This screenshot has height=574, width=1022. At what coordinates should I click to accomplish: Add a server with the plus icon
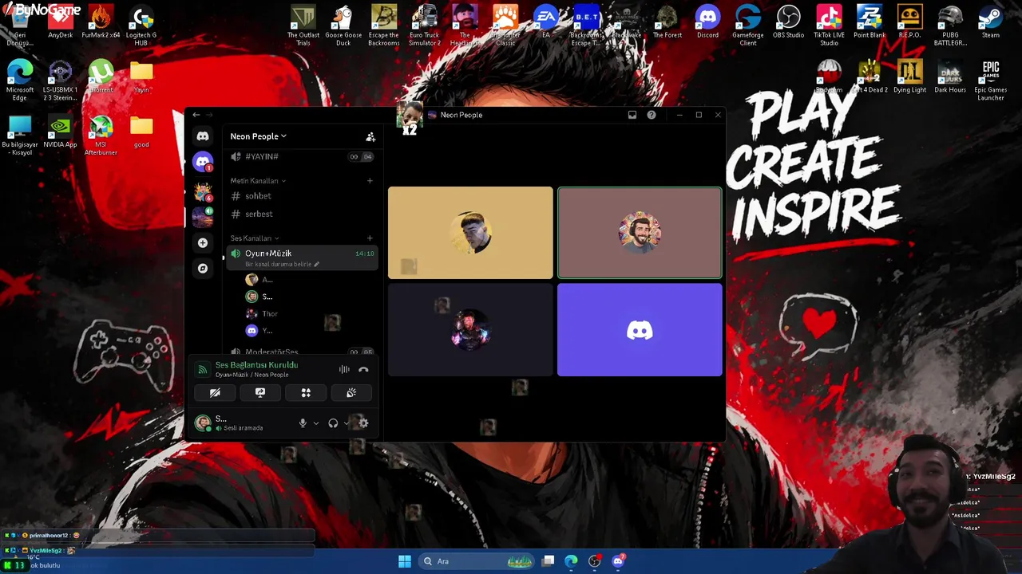(x=203, y=242)
